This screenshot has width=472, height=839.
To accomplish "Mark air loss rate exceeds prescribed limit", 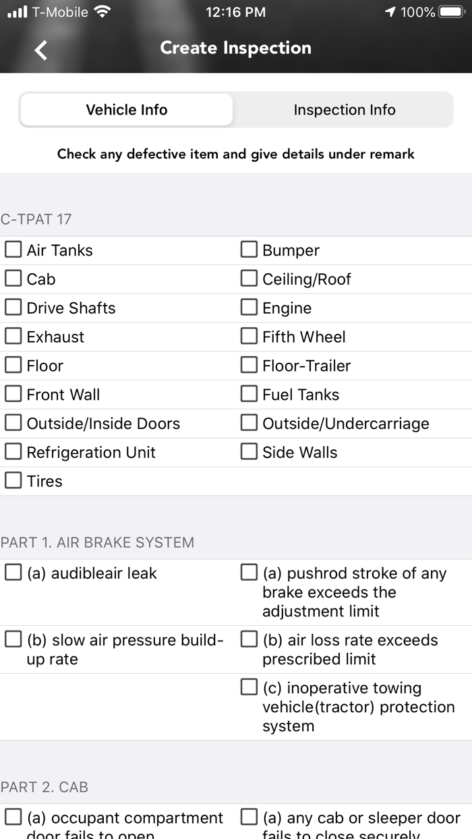I will click(249, 639).
